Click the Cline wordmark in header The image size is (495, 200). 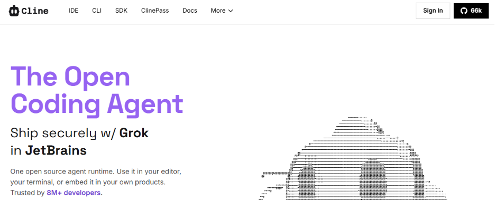tap(35, 11)
